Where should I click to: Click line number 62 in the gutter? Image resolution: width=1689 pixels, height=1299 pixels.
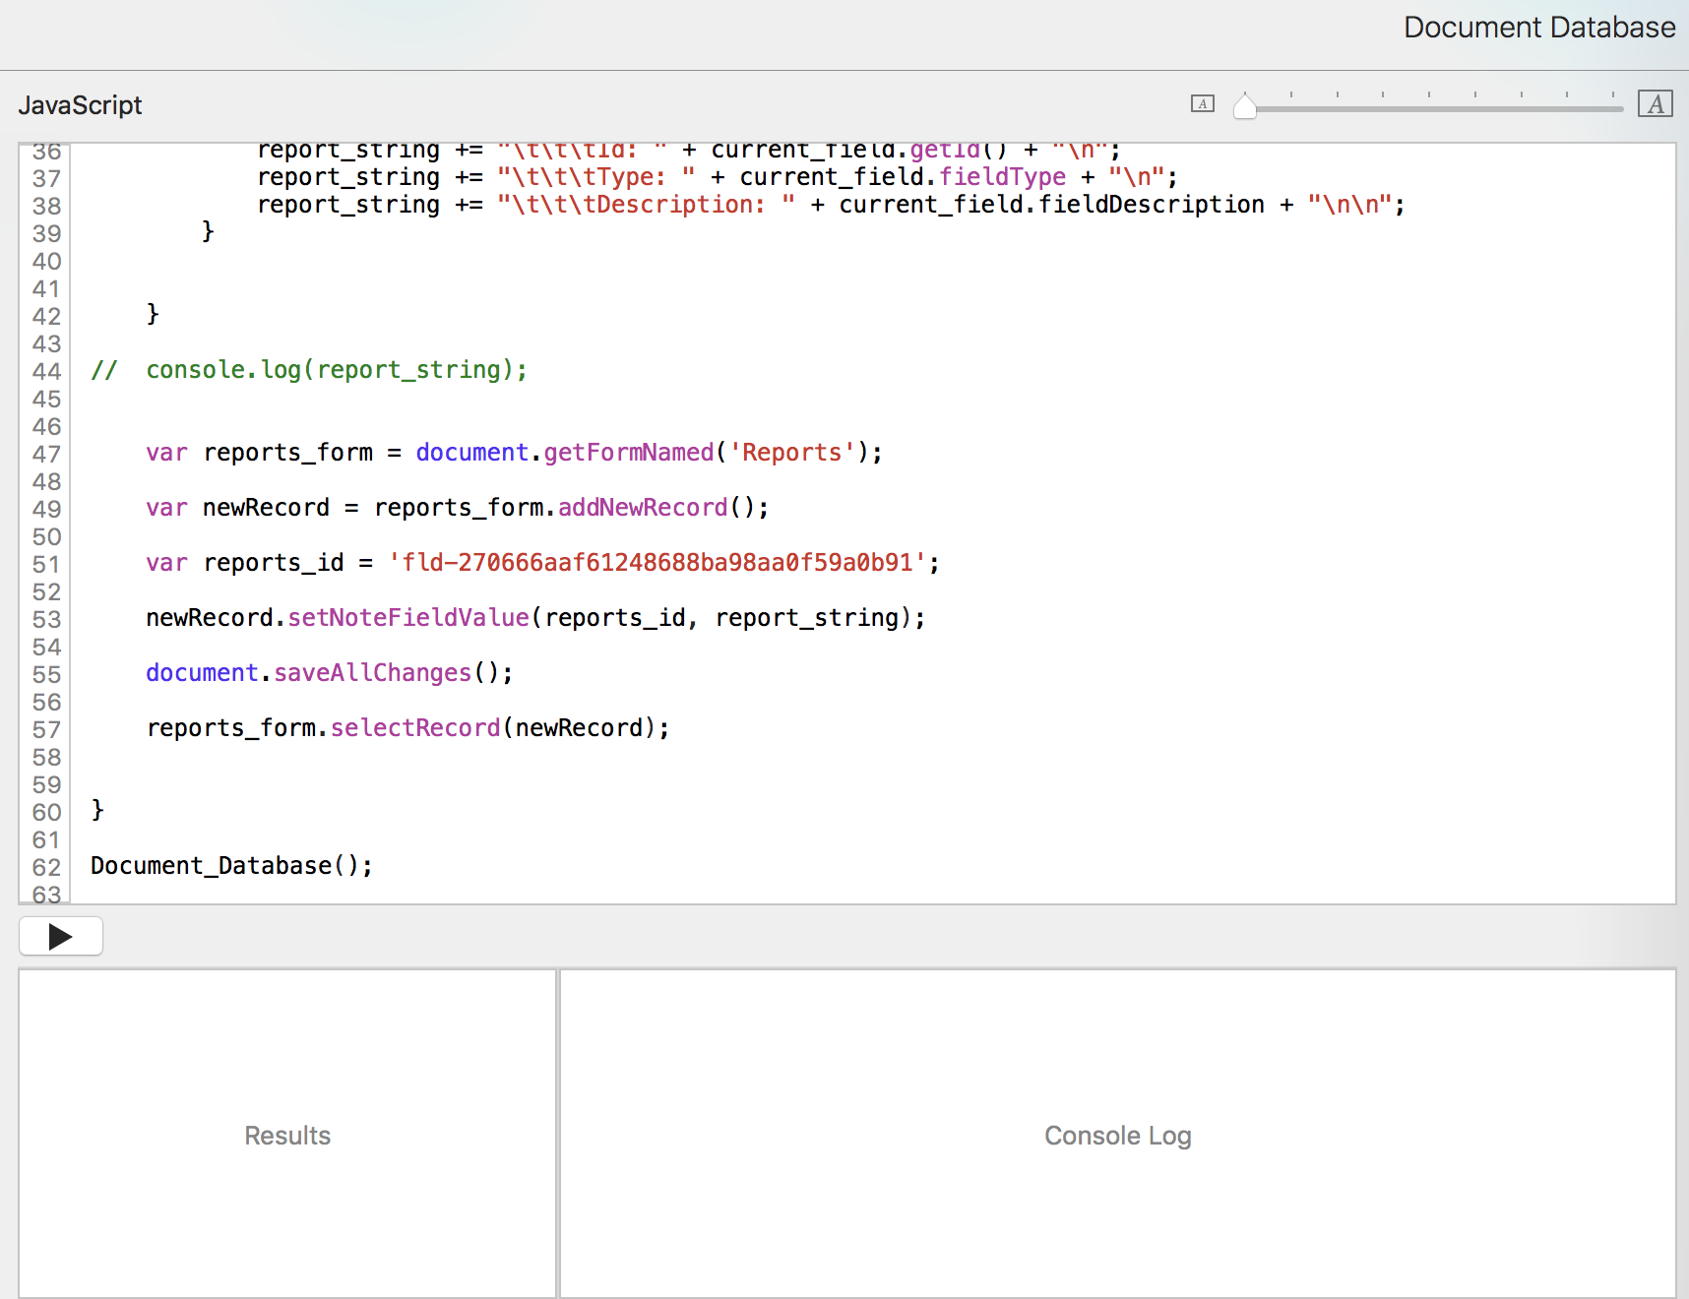[46, 867]
